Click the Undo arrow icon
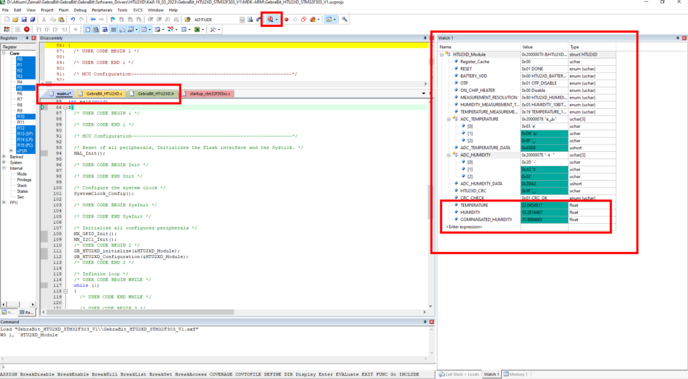688x379 pixels. [x=73, y=19]
